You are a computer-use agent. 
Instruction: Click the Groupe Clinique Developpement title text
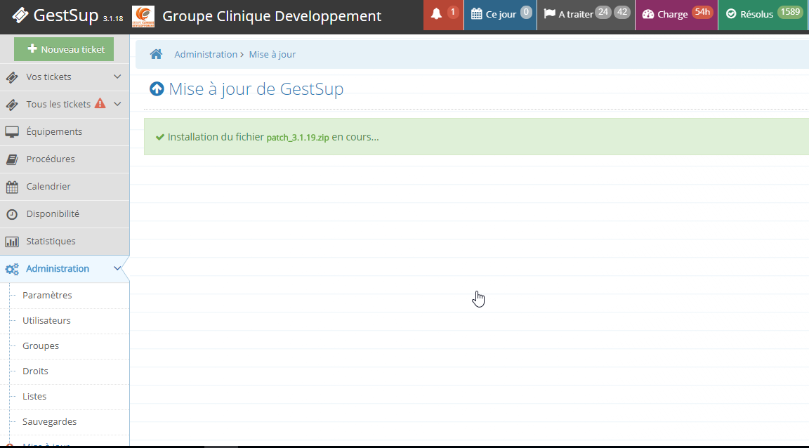272,16
